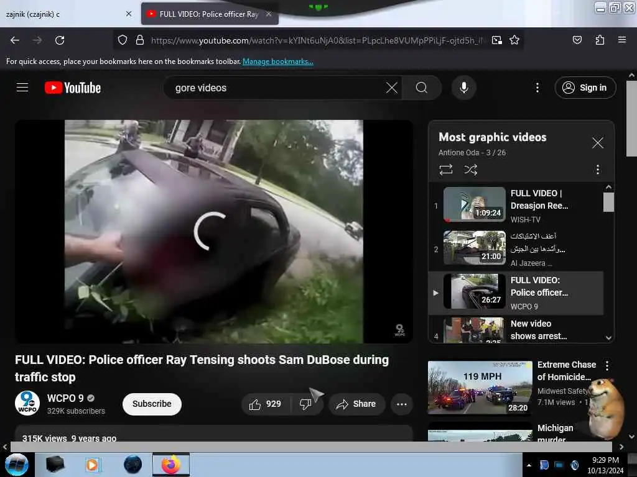Dislike this video
This screenshot has width=637, height=477.
(305, 404)
